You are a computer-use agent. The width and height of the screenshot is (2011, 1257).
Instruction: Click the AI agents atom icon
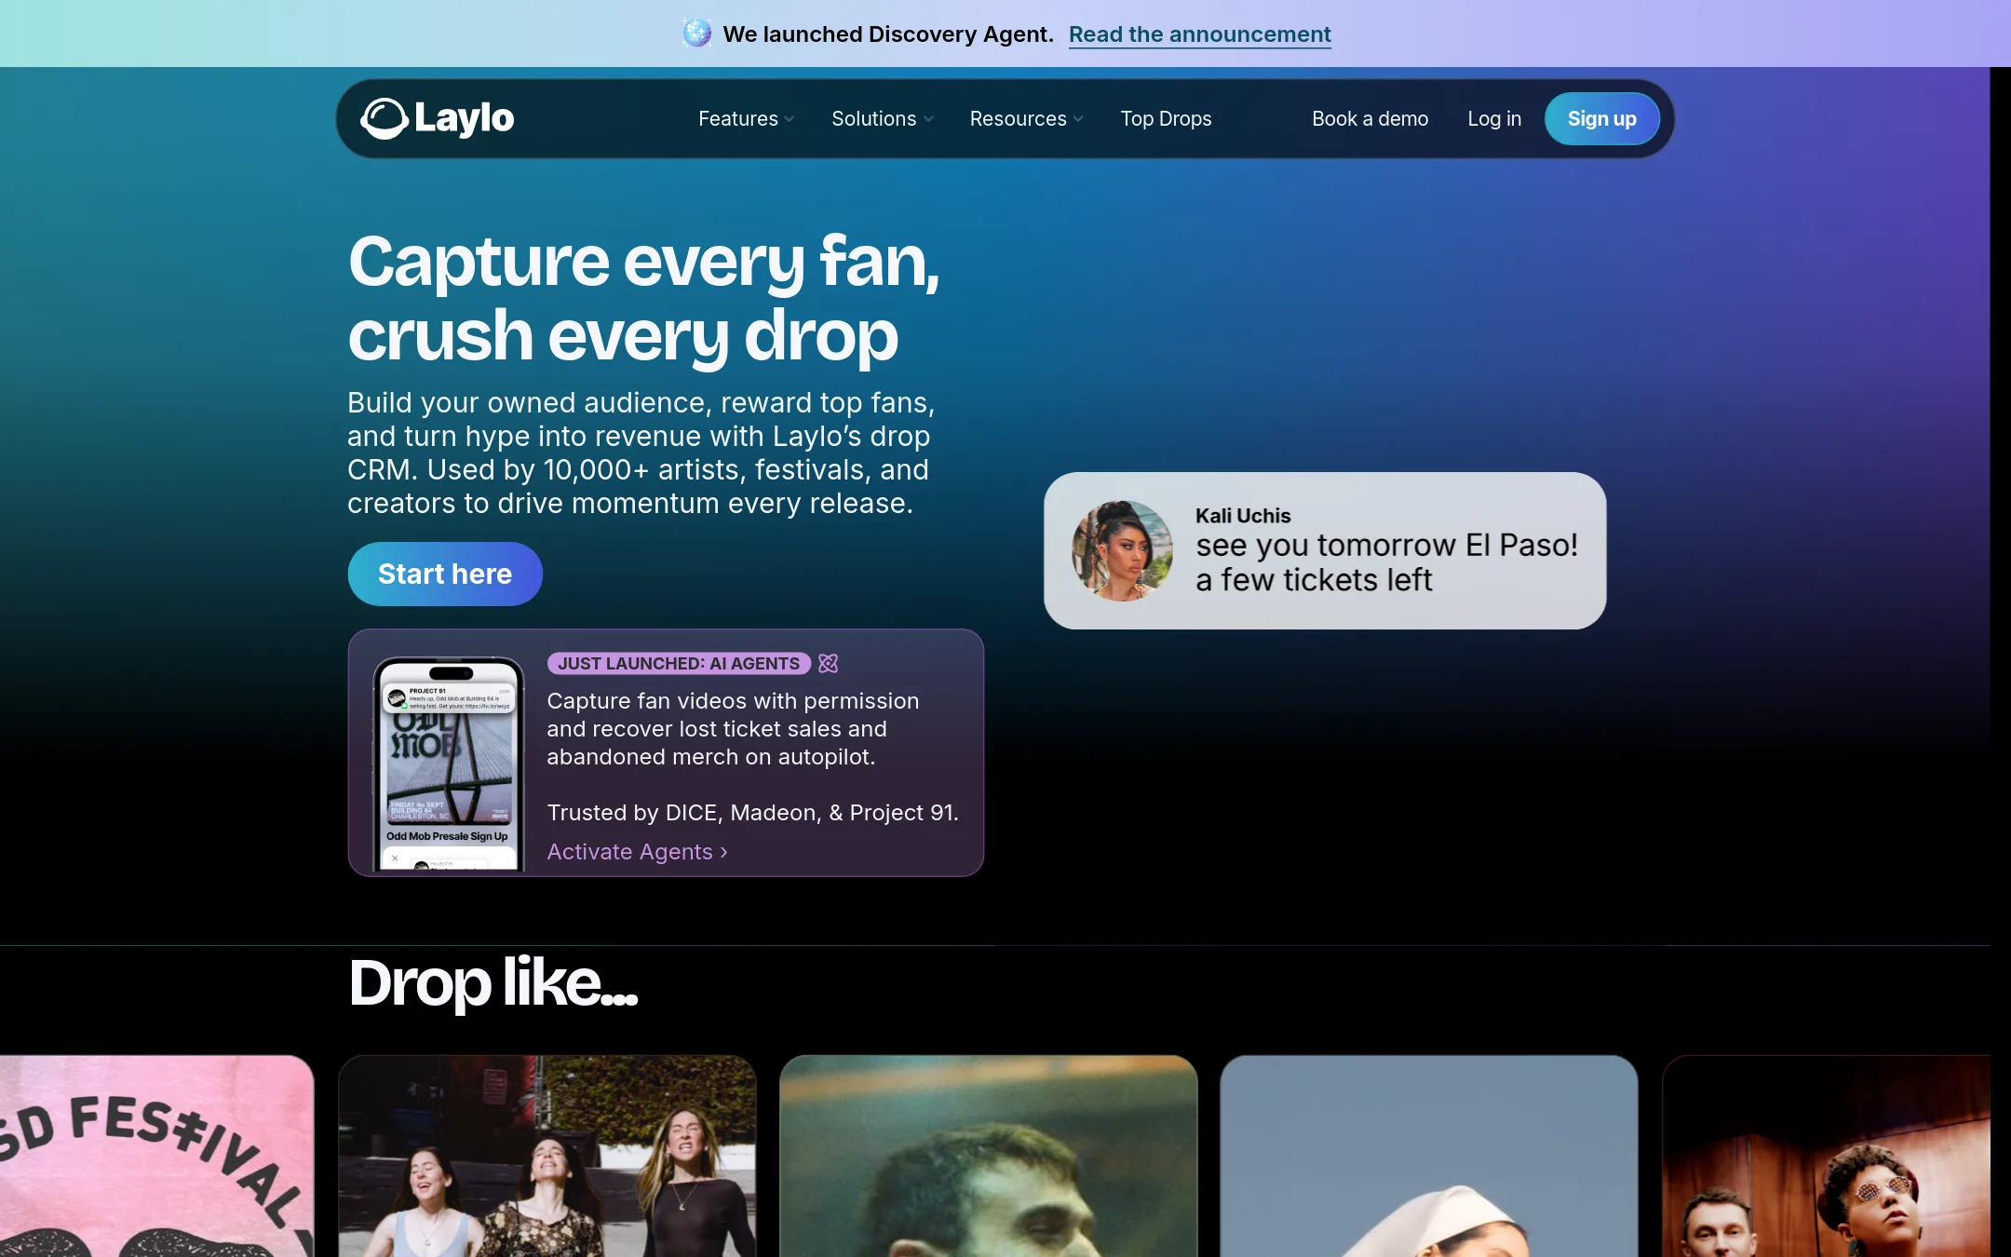click(828, 663)
